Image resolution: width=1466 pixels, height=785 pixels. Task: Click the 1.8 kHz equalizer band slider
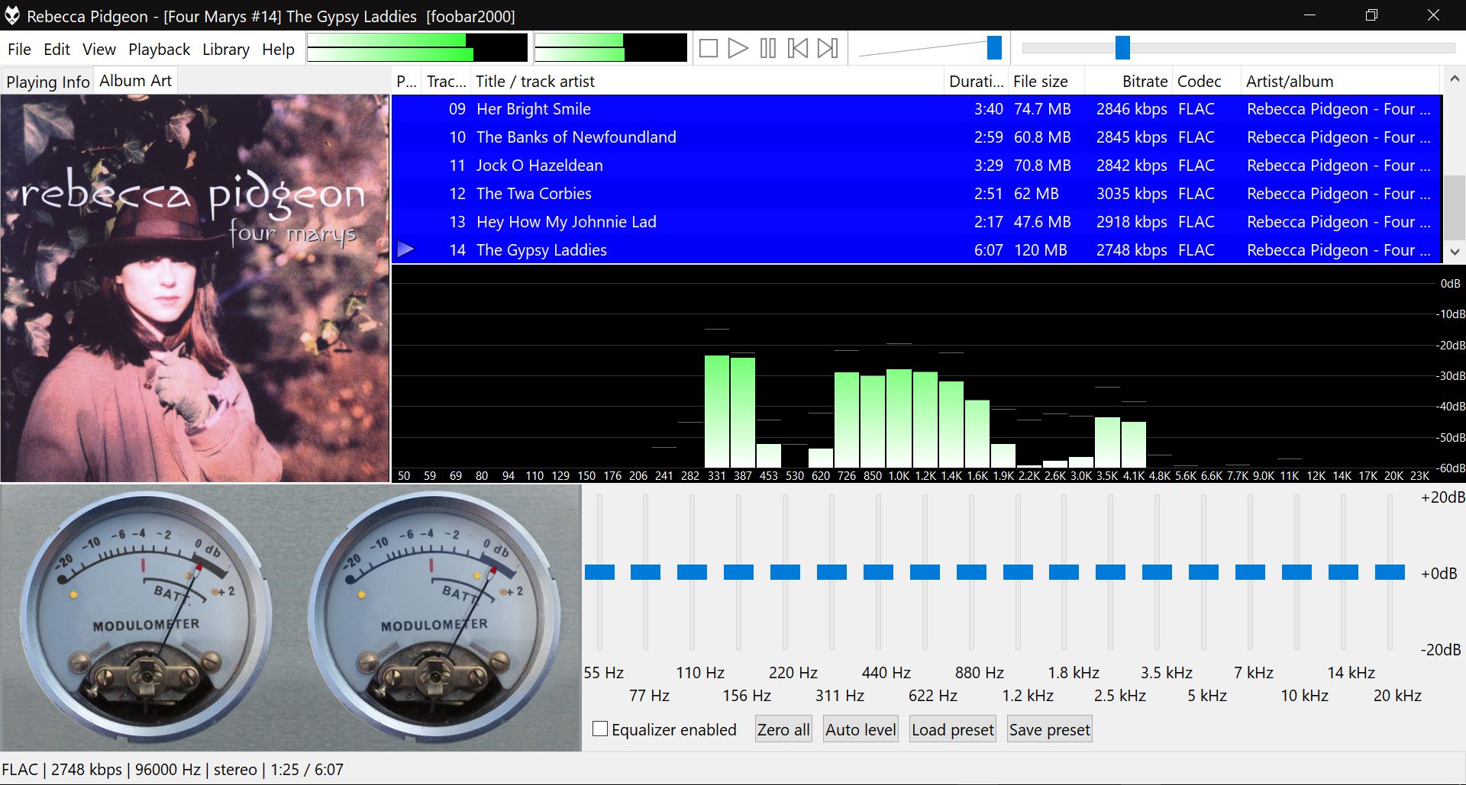[x=1064, y=572]
